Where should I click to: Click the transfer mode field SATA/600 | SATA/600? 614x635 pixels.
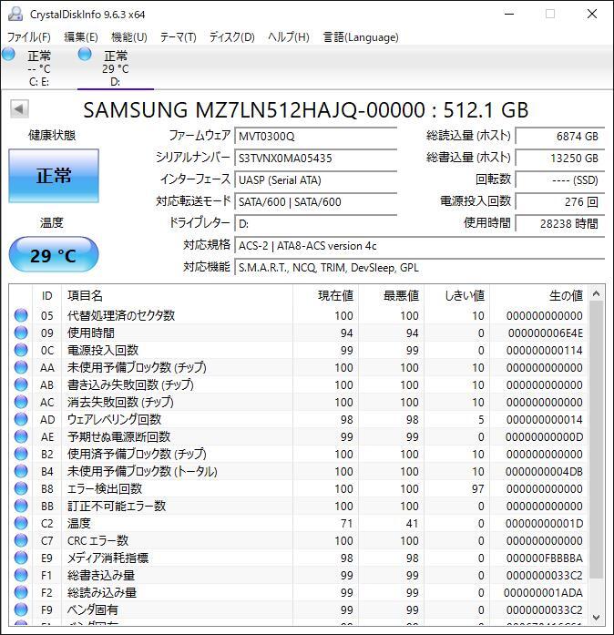(x=315, y=201)
